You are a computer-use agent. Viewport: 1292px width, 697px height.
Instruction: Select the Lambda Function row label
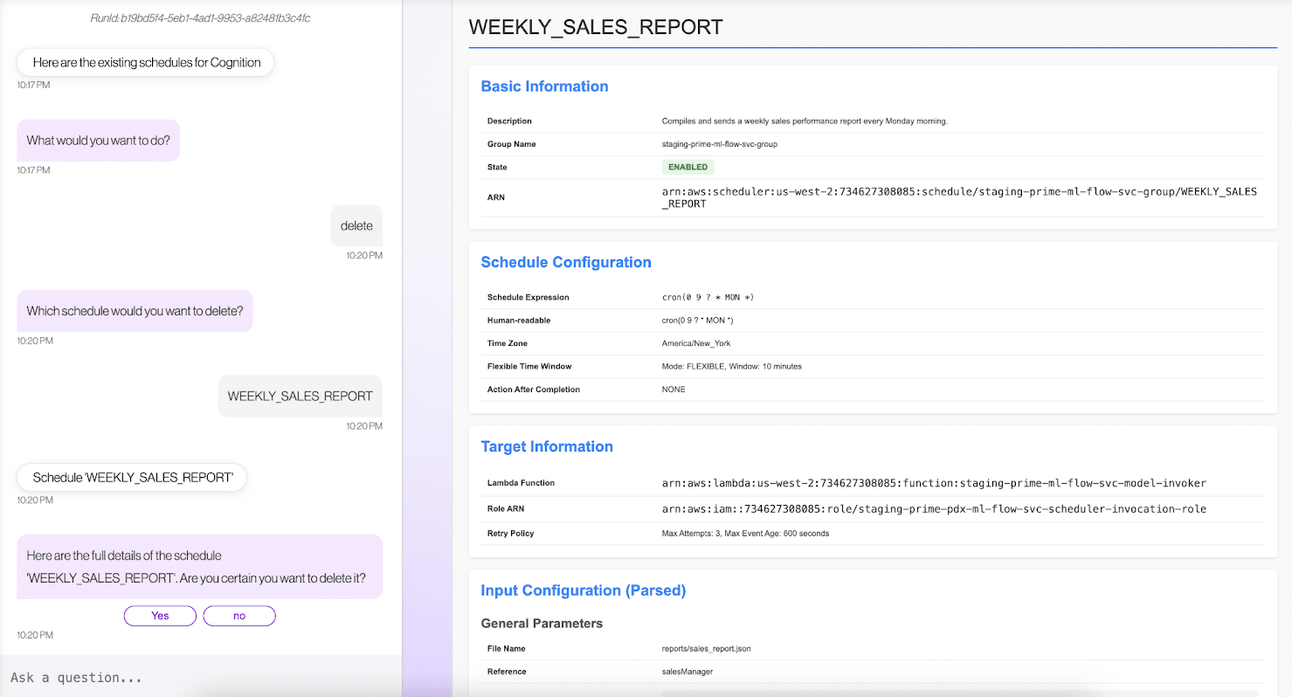521,483
